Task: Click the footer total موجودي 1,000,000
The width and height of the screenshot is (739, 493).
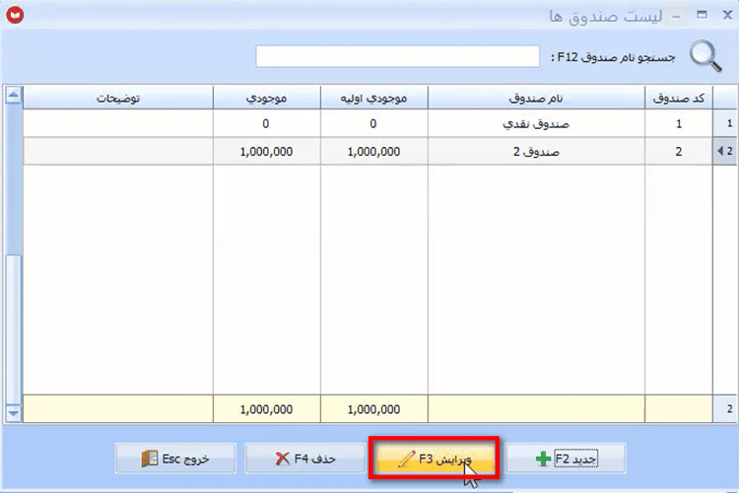Action: point(266,409)
